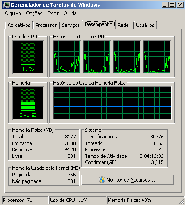The width and height of the screenshot is (185, 205).
Task: Open the Ajuda menu
Action: click(x=70, y=13)
